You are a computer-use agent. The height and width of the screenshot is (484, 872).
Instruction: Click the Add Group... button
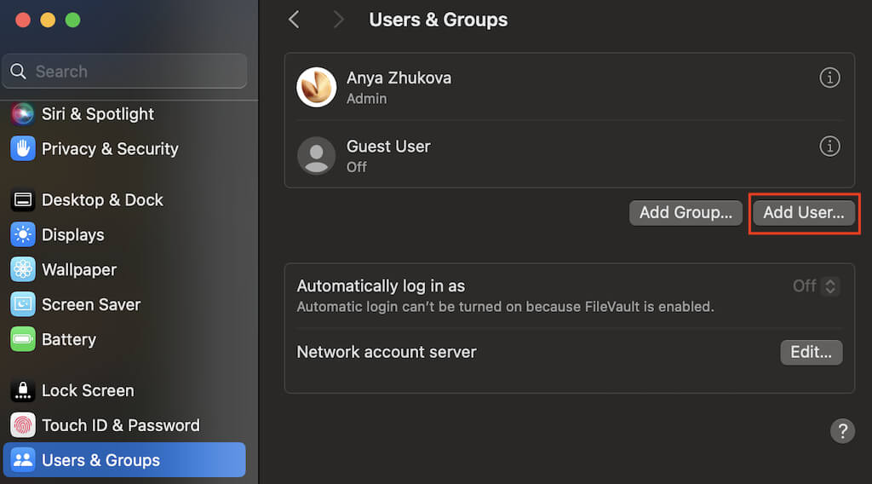686,212
